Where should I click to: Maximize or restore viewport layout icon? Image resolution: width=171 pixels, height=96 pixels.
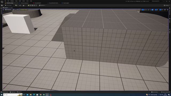168,10
